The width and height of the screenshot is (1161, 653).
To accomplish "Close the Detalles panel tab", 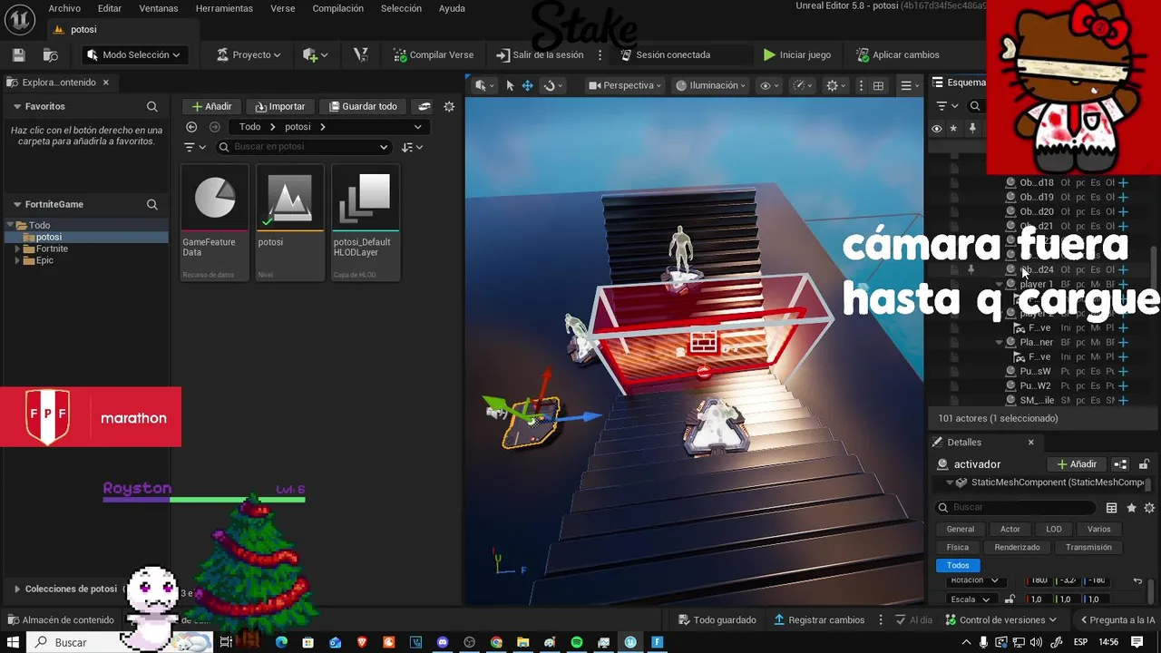I will (1030, 443).
